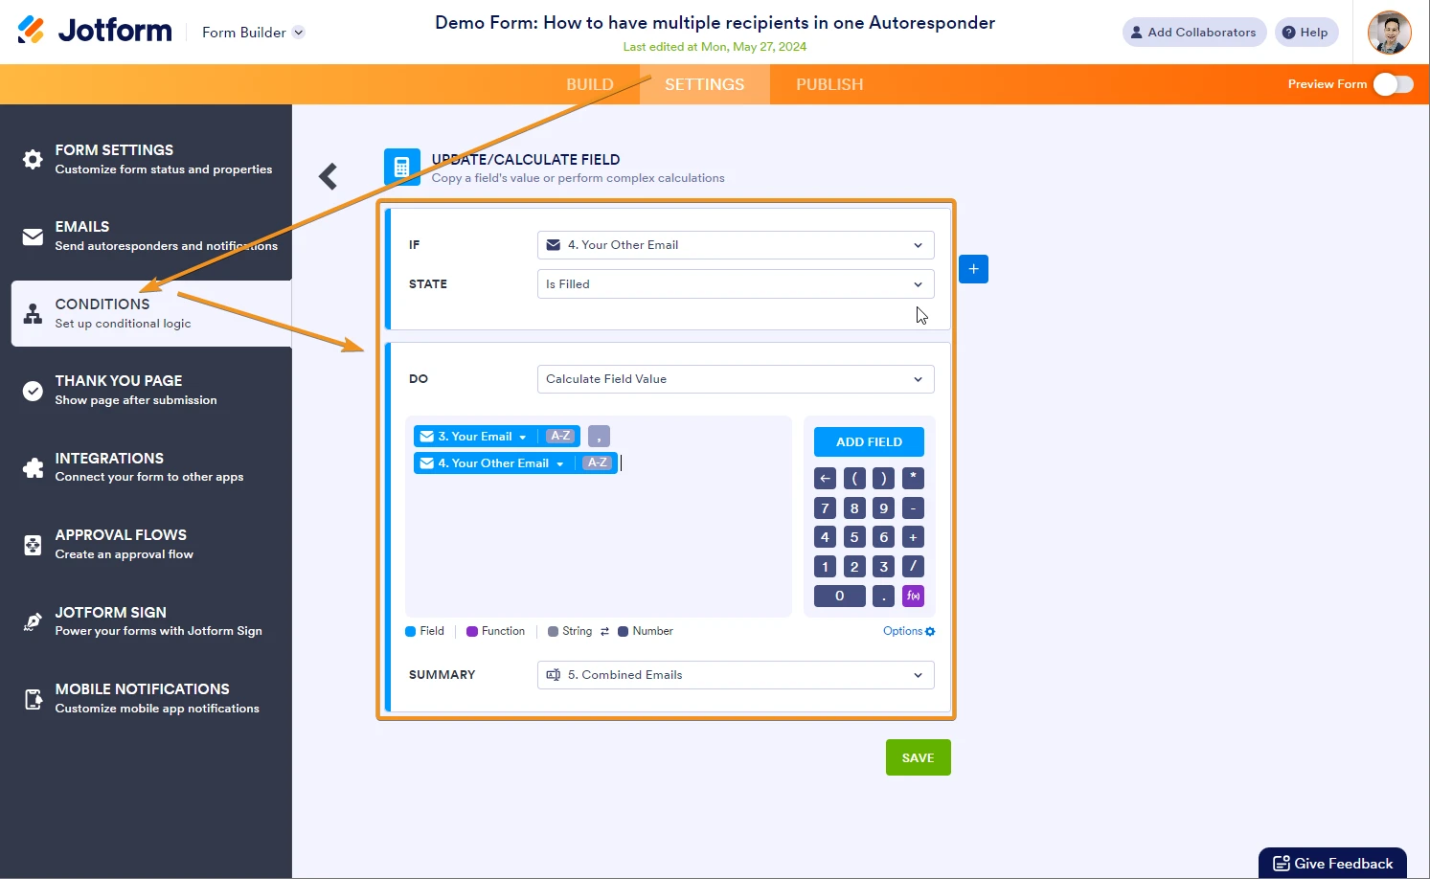Screen dimensions: 1430x879
Task: Click the Emails envelope icon in sidebar
Action: click(32, 236)
